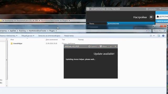
Task: Click the back arrow next to Настройки
Action: (x=151, y=17)
